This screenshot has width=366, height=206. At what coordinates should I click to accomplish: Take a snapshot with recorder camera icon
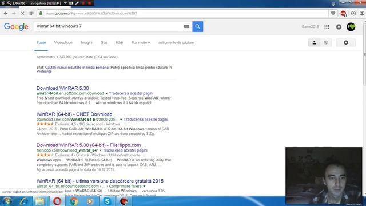pyautogui.click(x=71, y=3)
